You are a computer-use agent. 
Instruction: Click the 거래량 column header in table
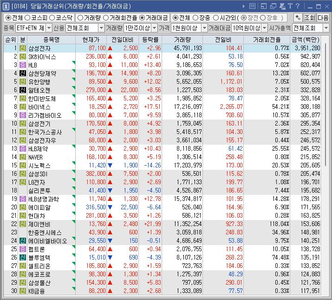point(182,40)
